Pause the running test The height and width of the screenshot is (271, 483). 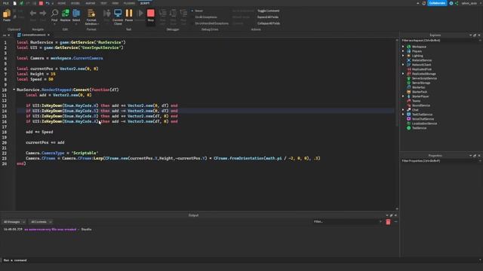129,13
